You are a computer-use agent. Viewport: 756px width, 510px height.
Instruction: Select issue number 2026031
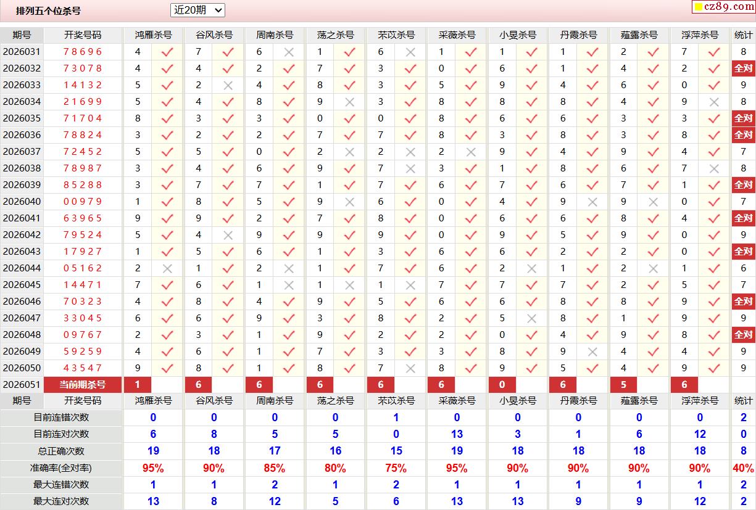22,52
